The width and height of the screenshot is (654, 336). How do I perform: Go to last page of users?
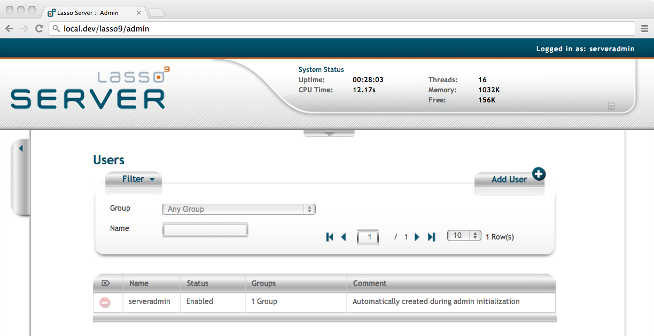[432, 237]
